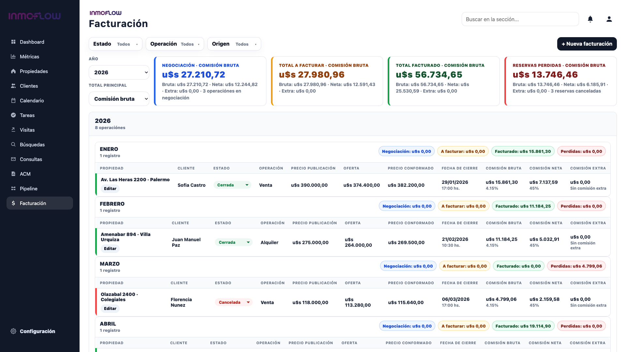Image resolution: width=626 pixels, height=352 pixels.
Task: Click Abril Perdidas u$s 0,00 badge
Action: [581, 326]
